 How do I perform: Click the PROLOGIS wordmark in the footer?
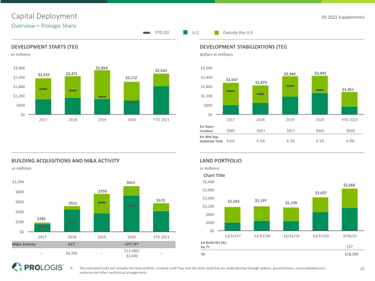[x=44, y=267]
